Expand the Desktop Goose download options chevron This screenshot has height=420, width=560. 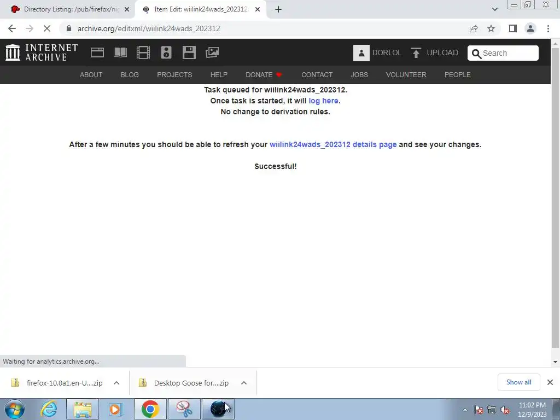pos(244,383)
